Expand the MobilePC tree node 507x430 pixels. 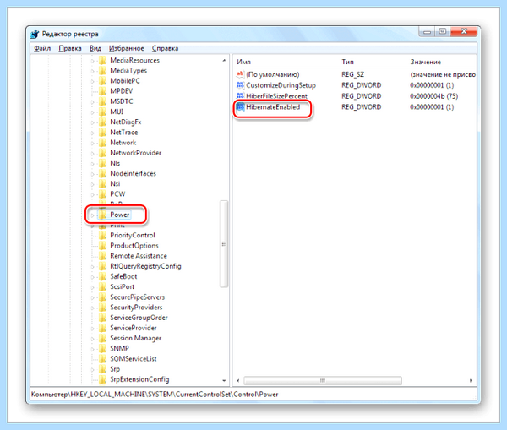[92, 81]
